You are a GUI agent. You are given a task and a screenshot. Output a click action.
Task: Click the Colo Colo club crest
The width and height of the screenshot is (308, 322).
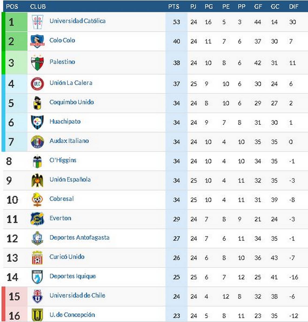click(x=37, y=41)
